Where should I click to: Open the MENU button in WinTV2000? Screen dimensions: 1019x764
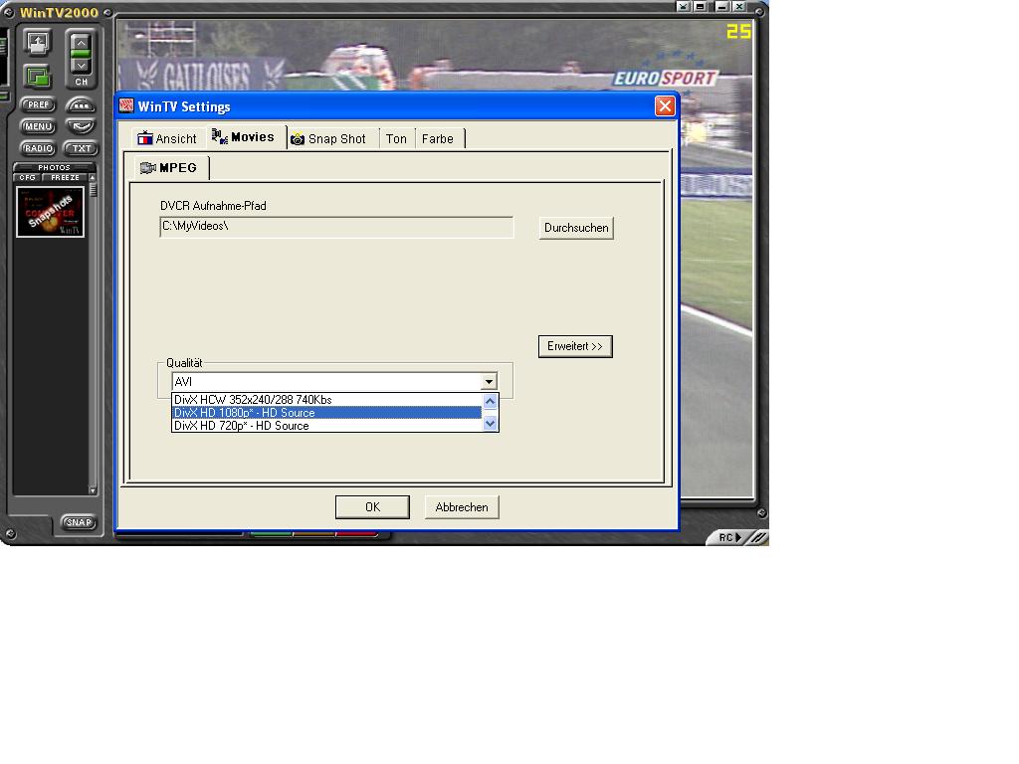39,126
